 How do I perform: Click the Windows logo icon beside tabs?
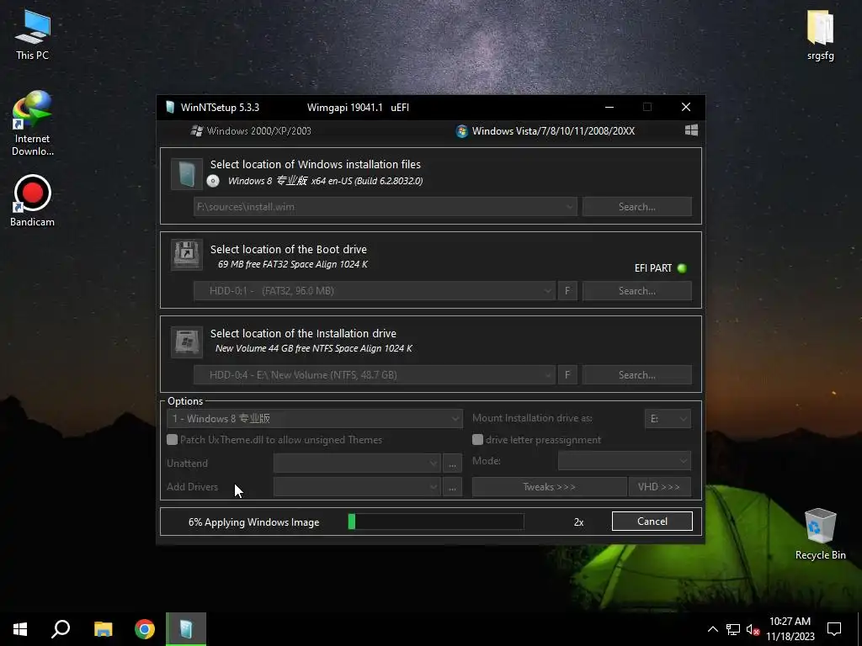691,130
